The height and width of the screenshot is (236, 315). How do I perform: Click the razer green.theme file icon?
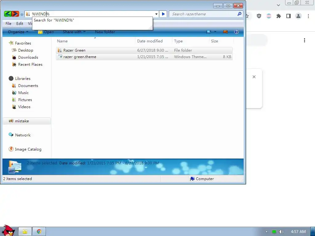point(60,57)
